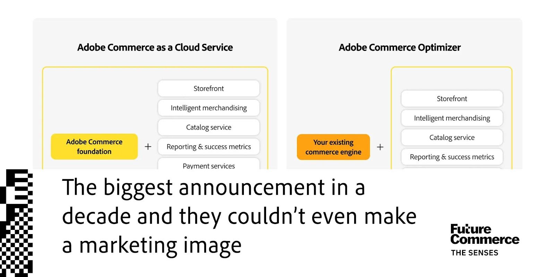The image size is (555, 277).
Task: Click Intelligent merchandising in the Optimizer panel
Action: [x=452, y=118]
